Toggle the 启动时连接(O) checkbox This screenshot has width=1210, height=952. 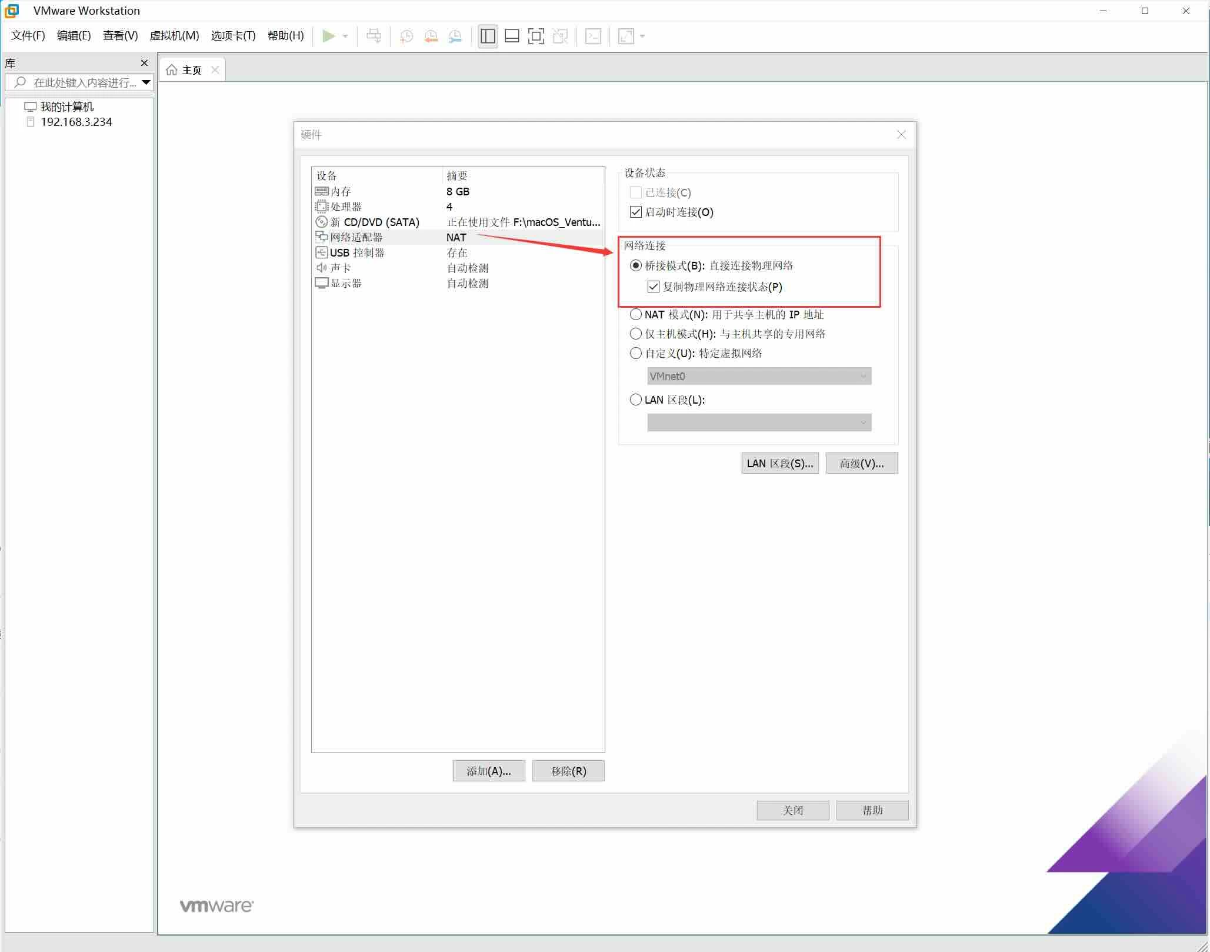(x=635, y=212)
